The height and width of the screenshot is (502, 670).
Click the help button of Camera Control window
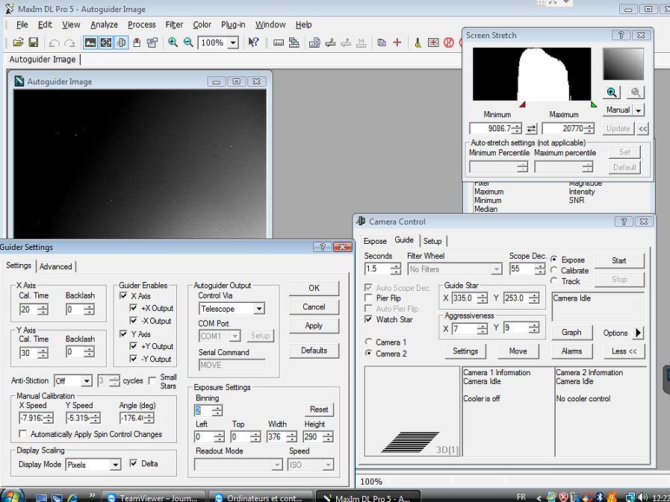click(x=624, y=222)
